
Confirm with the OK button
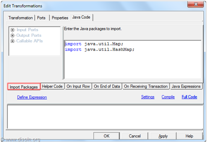click(x=107, y=136)
